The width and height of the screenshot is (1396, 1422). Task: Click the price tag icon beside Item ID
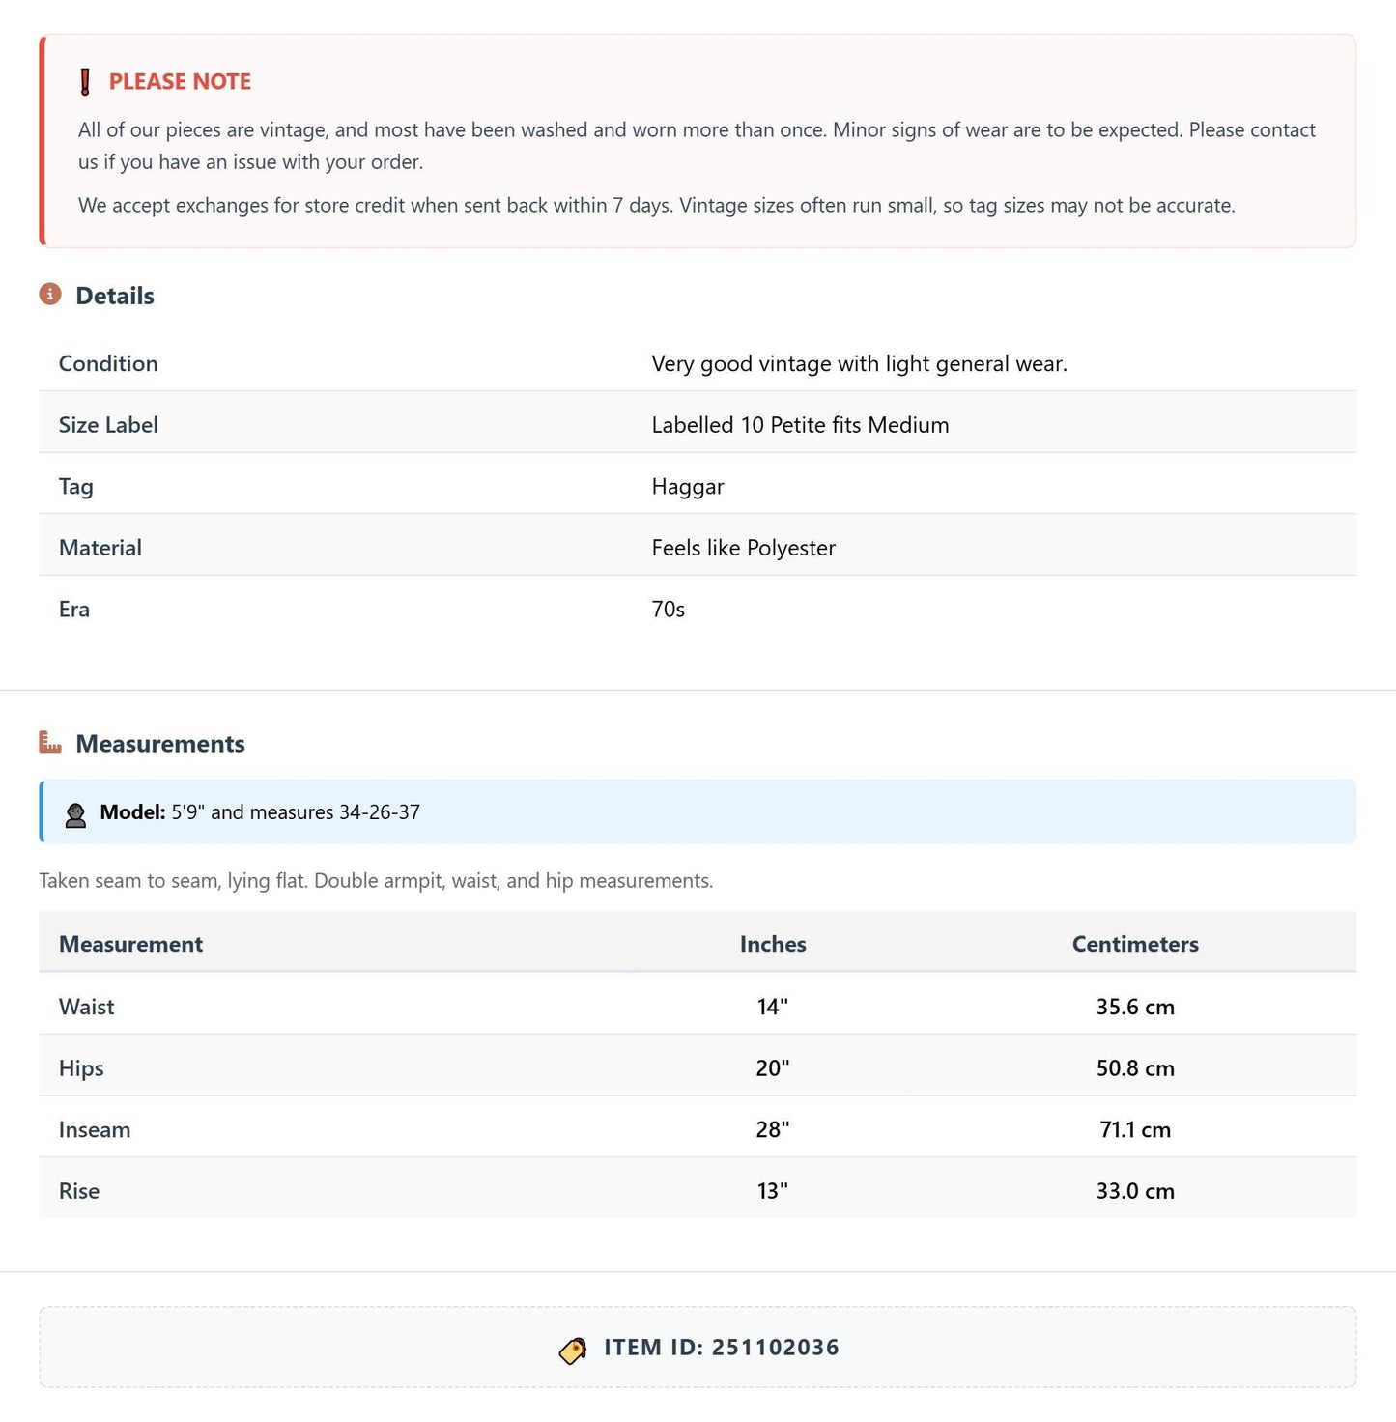point(573,1350)
